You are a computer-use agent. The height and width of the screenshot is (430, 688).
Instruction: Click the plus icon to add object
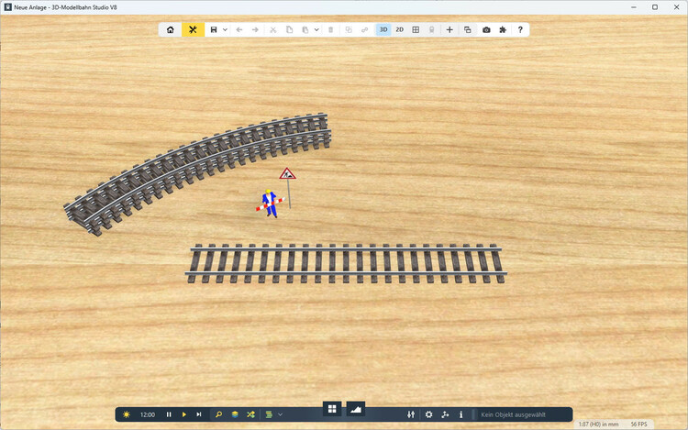click(449, 29)
